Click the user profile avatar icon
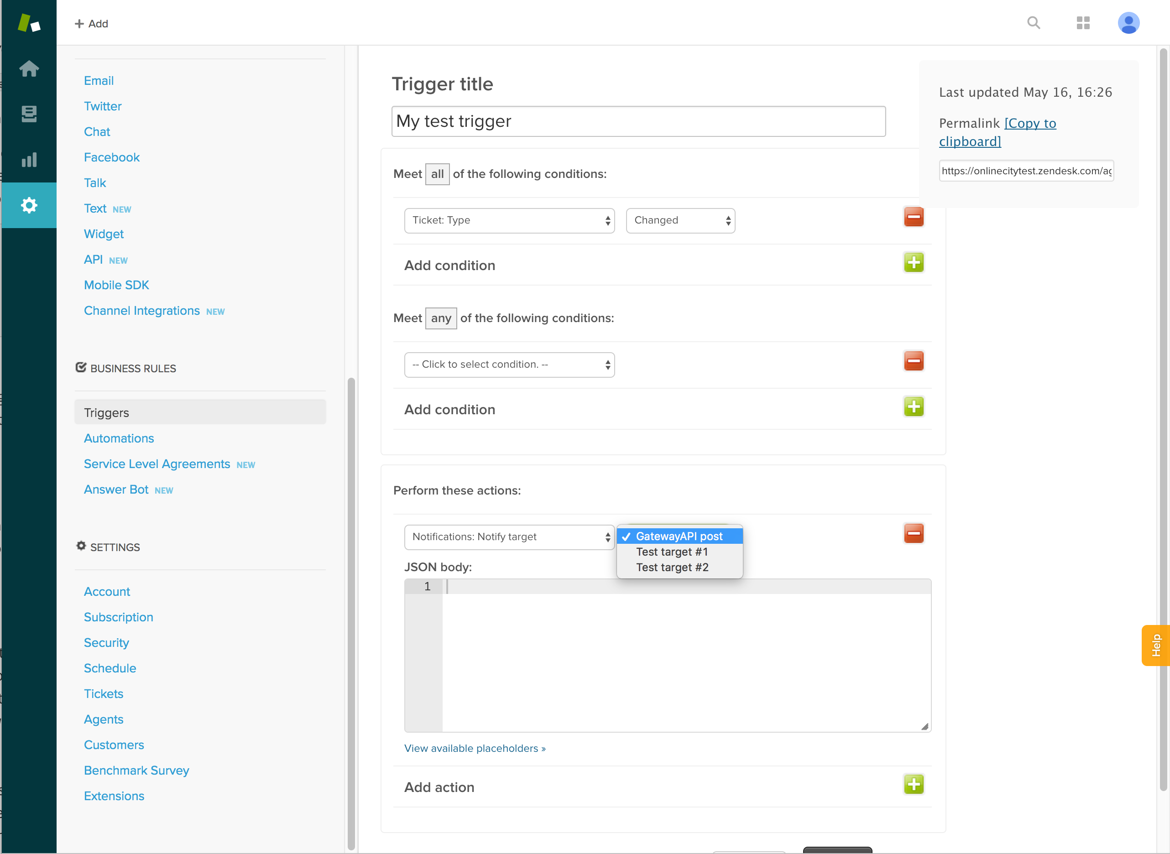This screenshot has height=854, width=1170. (1129, 22)
